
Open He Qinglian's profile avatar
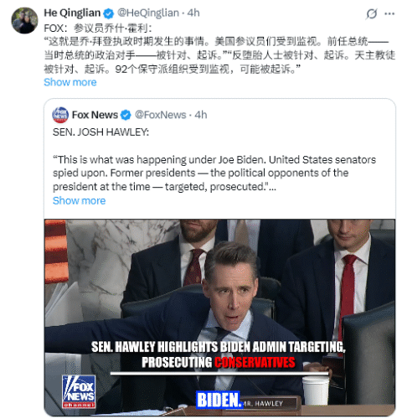click(x=24, y=21)
